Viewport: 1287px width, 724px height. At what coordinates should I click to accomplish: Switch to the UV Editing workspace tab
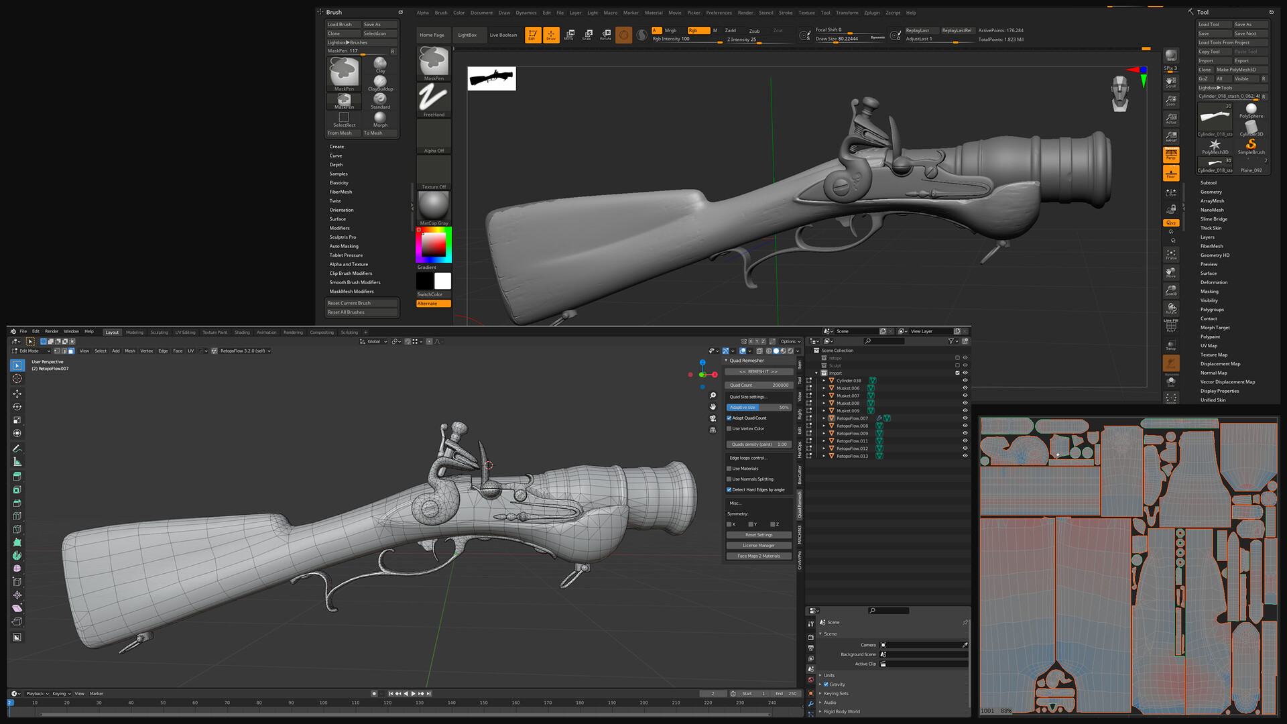(185, 332)
